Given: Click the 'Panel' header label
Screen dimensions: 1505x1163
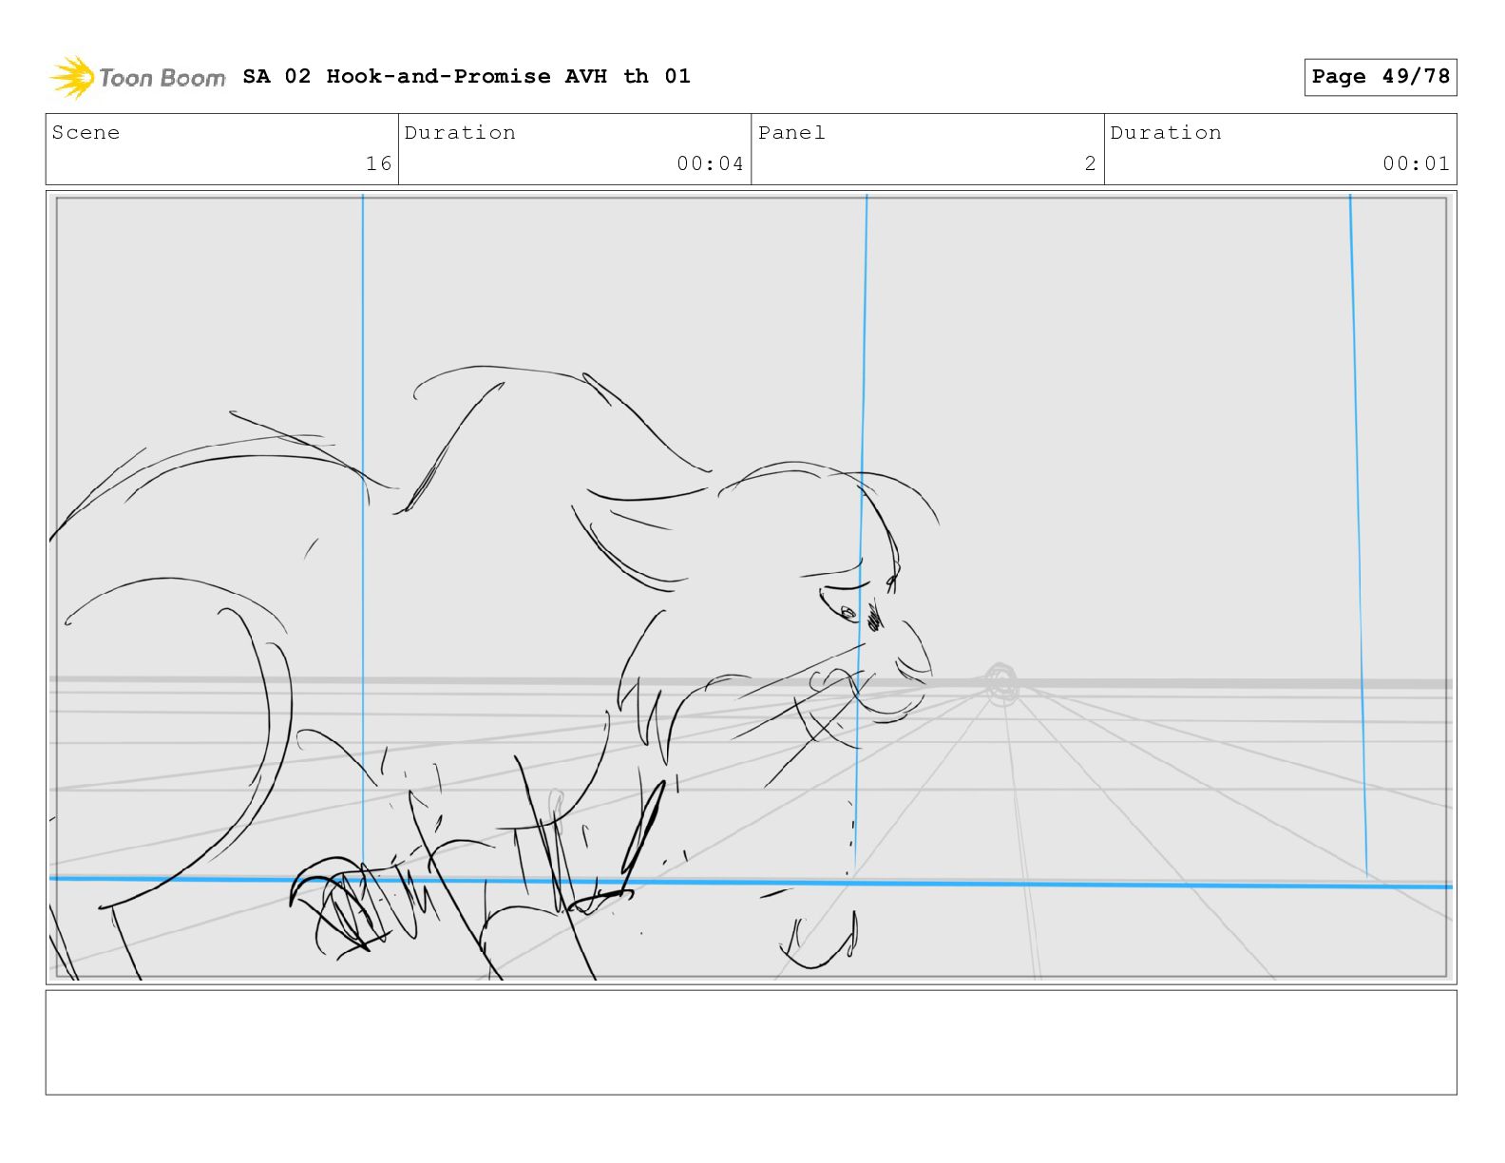Looking at the screenshot, I should coord(791,133).
